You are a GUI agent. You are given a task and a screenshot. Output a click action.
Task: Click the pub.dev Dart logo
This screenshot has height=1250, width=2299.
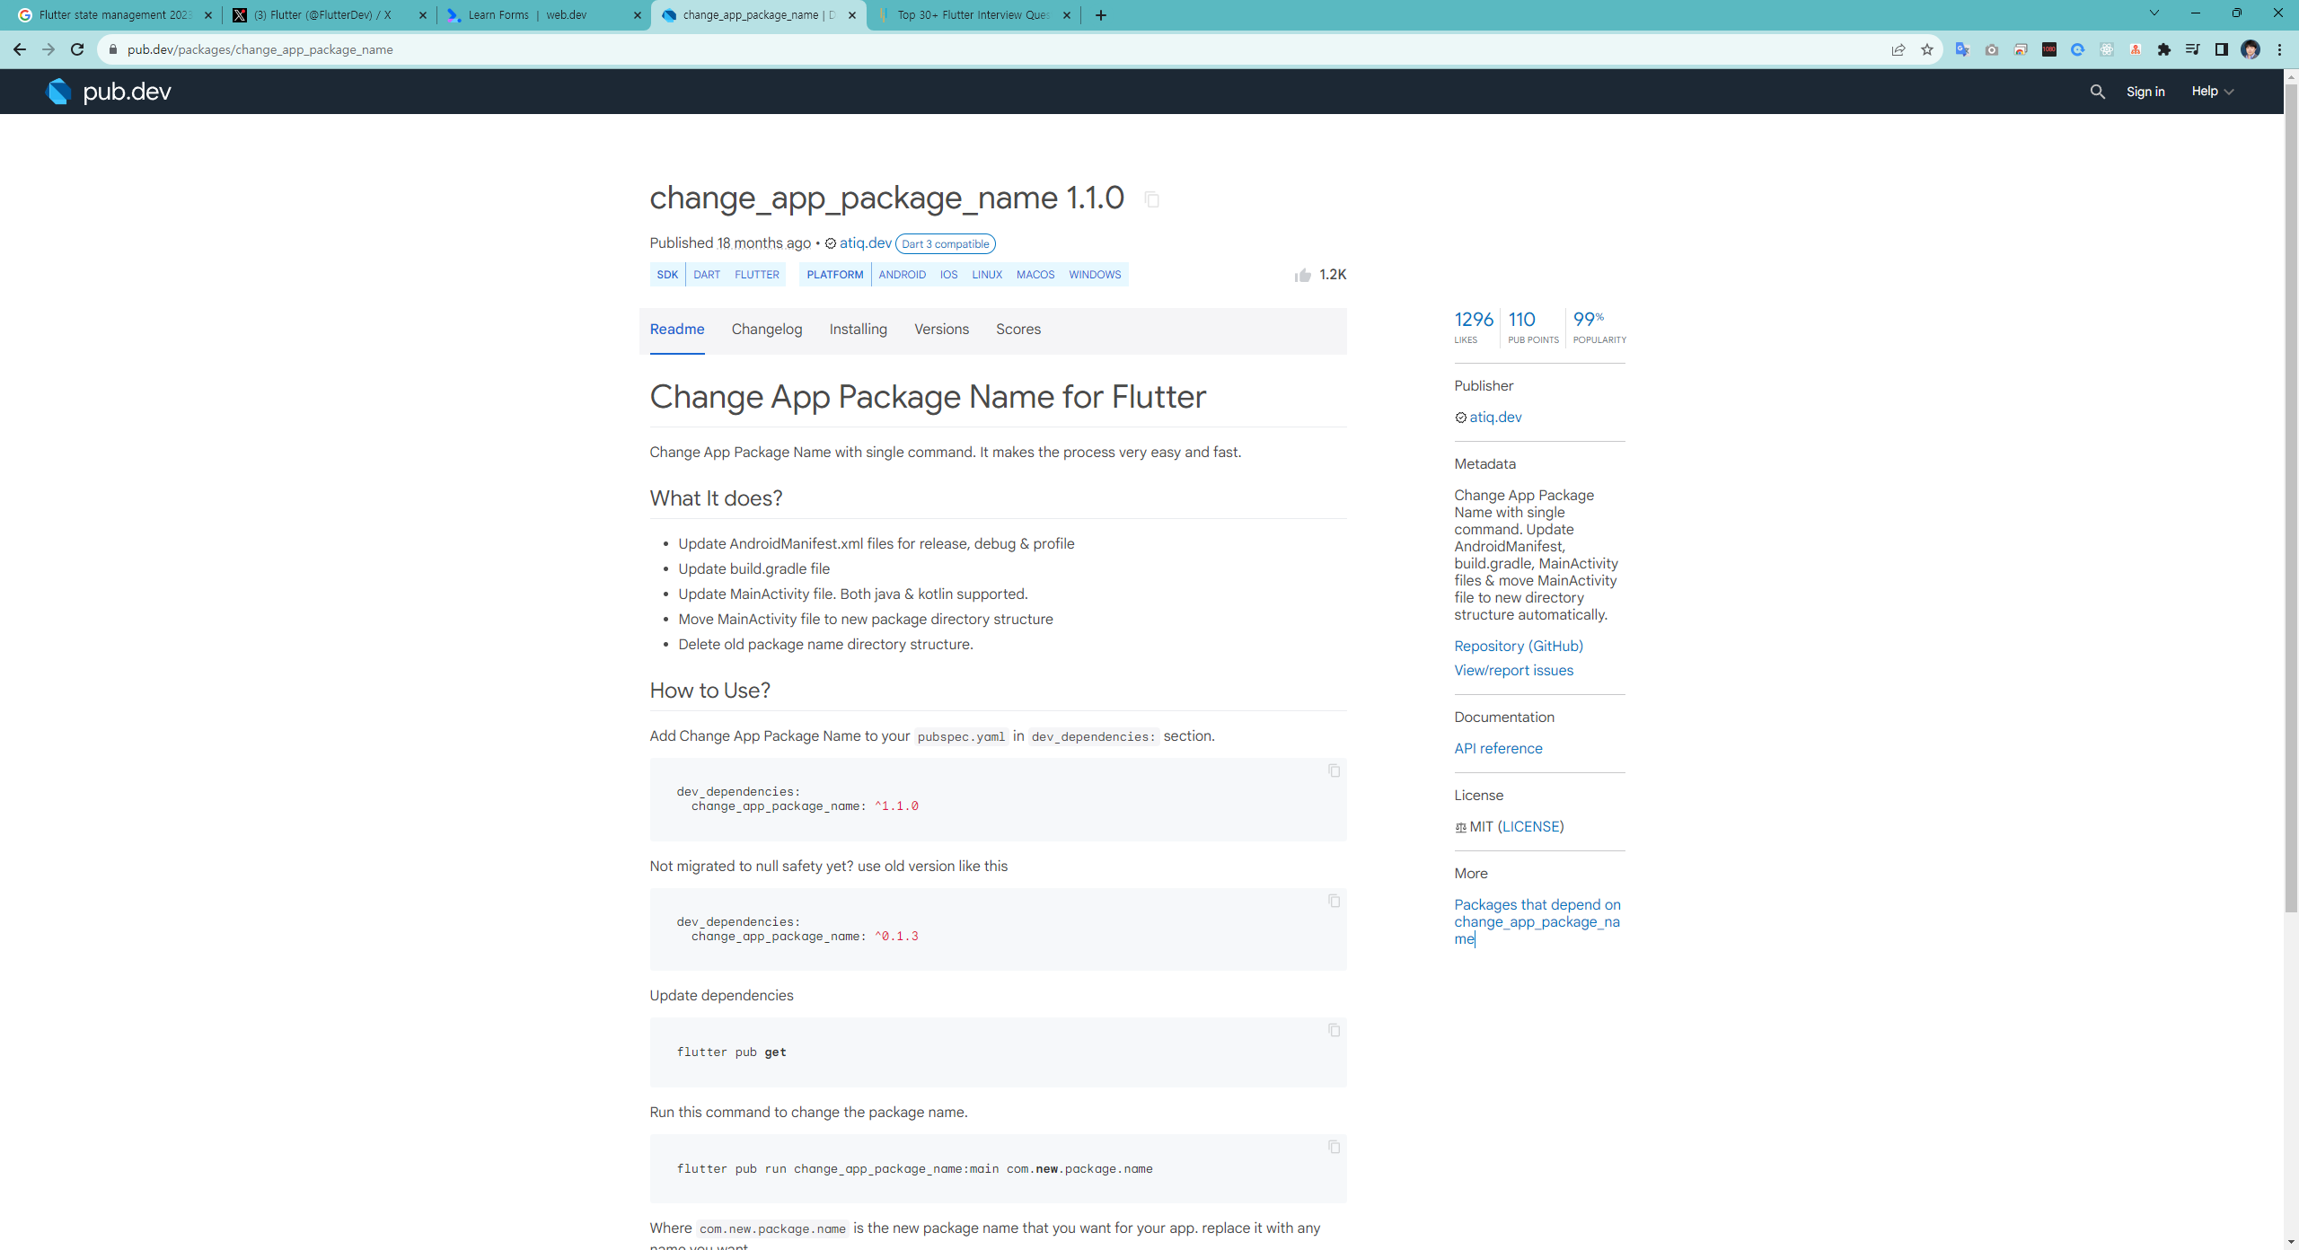[x=59, y=92]
